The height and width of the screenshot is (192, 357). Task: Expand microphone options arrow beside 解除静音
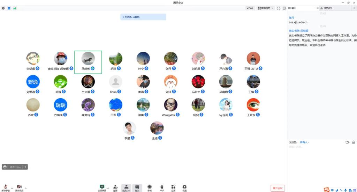click(12, 188)
